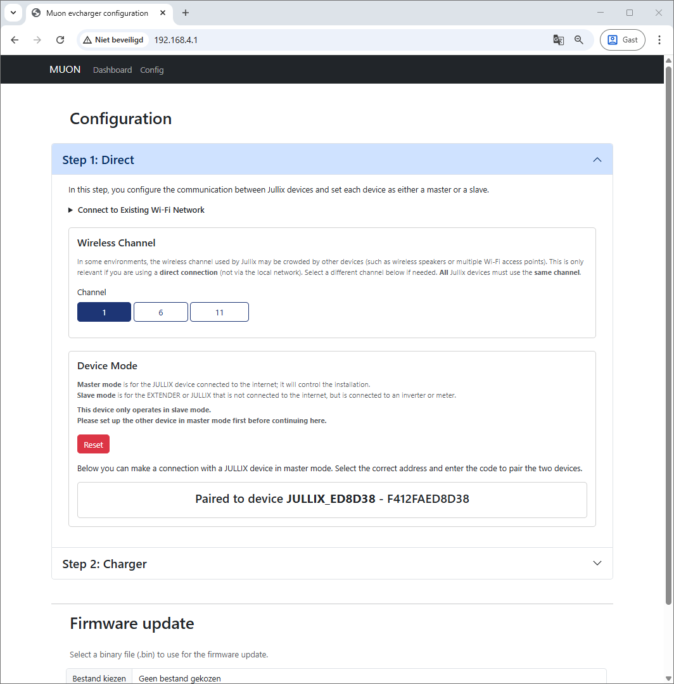
Task: Click the Bestand kiezen file button
Action: [x=99, y=678]
